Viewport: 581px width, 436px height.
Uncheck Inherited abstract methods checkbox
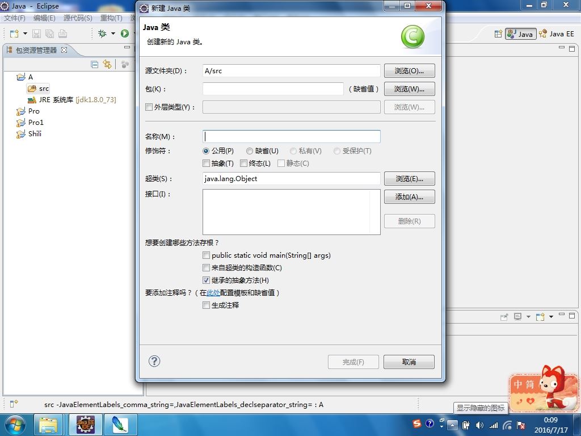pos(206,280)
